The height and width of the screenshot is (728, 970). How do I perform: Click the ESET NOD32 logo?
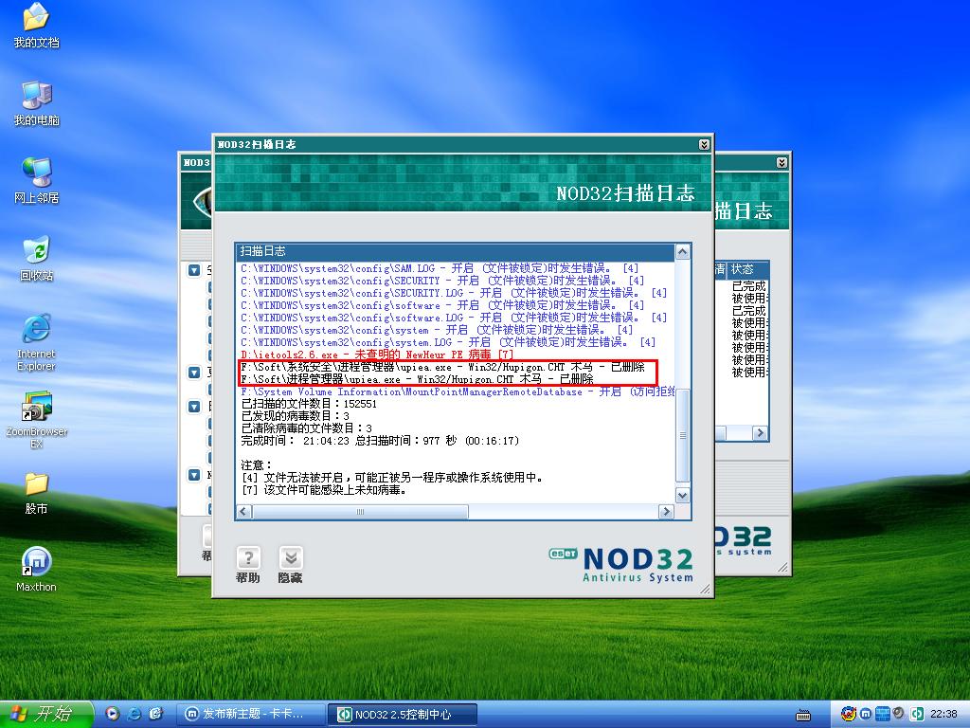point(621,565)
